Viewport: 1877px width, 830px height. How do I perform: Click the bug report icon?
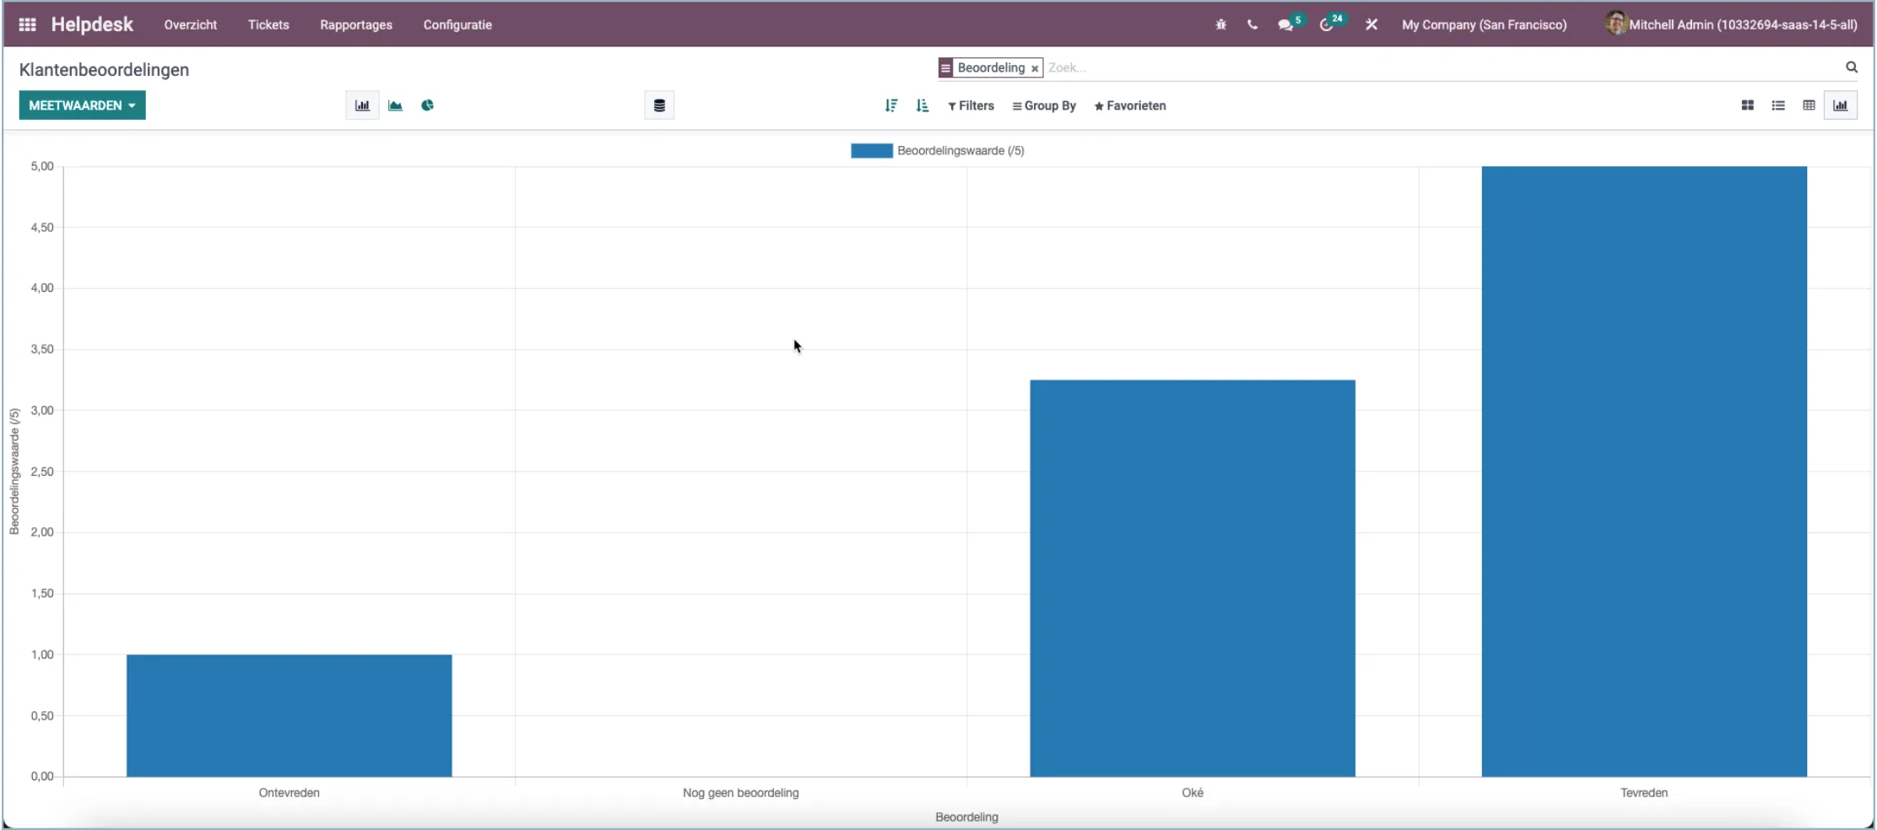click(1221, 24)
